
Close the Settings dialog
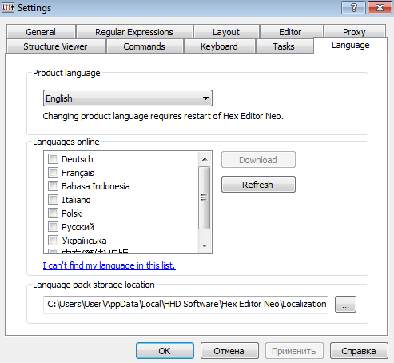(x=380, y=8)
